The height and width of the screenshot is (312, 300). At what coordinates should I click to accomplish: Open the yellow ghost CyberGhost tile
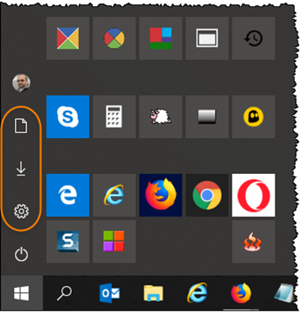click(x=253, y=116)
